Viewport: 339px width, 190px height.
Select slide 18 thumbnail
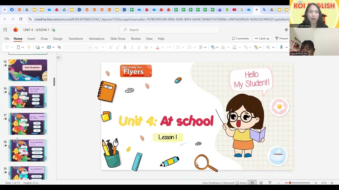(x=28, y=150)
